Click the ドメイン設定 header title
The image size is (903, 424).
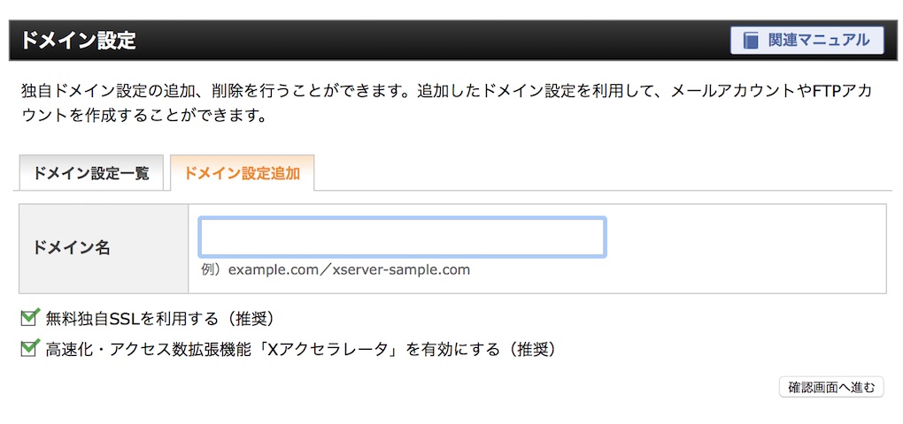(78, 41)
